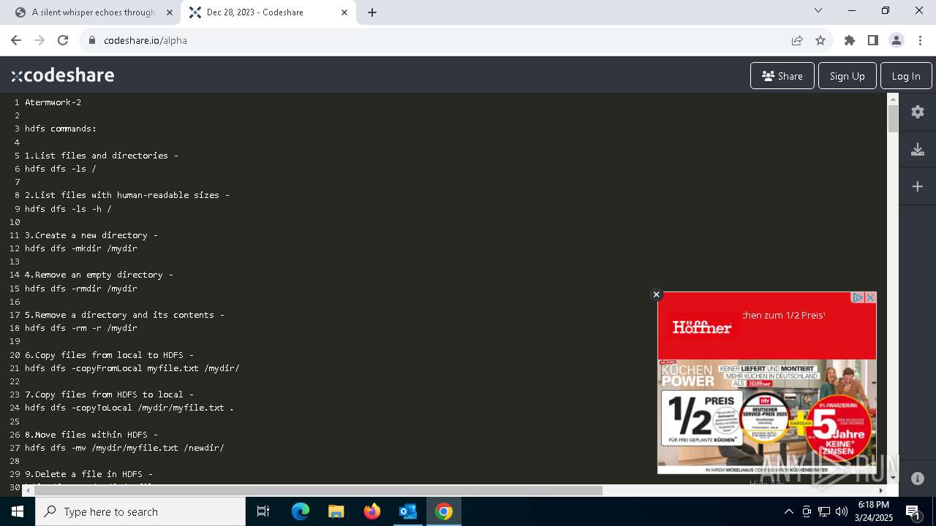
Task: Click 'hdfs dfs -mkdir /mydir' line
Action: [x=81, y=248]
